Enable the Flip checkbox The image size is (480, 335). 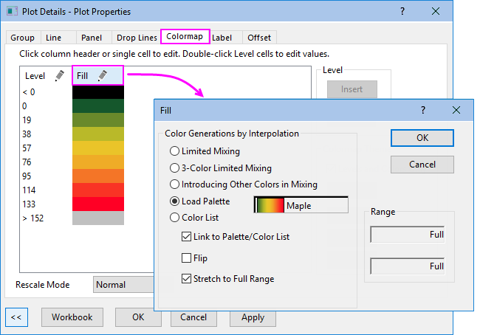coord(187,258)
